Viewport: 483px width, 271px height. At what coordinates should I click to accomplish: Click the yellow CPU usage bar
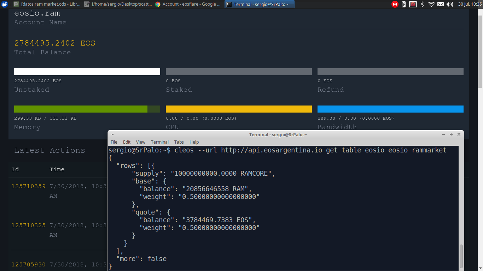point(239,109)
